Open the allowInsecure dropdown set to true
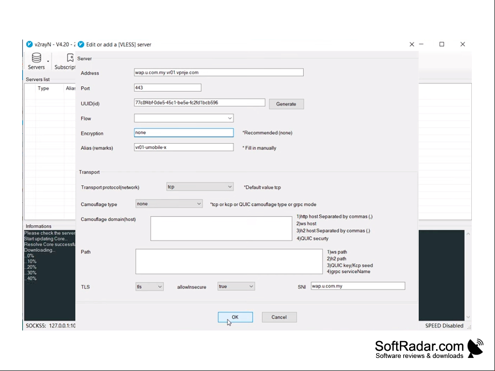This screenshot has height=371, width=495. coord(236,287)
